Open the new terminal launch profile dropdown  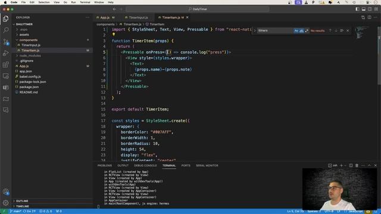(x=345, y=165)
